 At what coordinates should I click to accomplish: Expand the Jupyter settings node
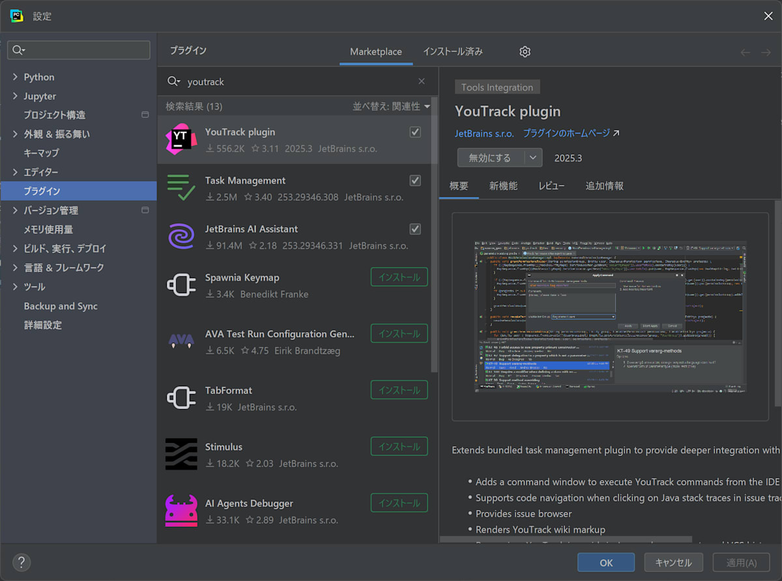pos(15,96)
